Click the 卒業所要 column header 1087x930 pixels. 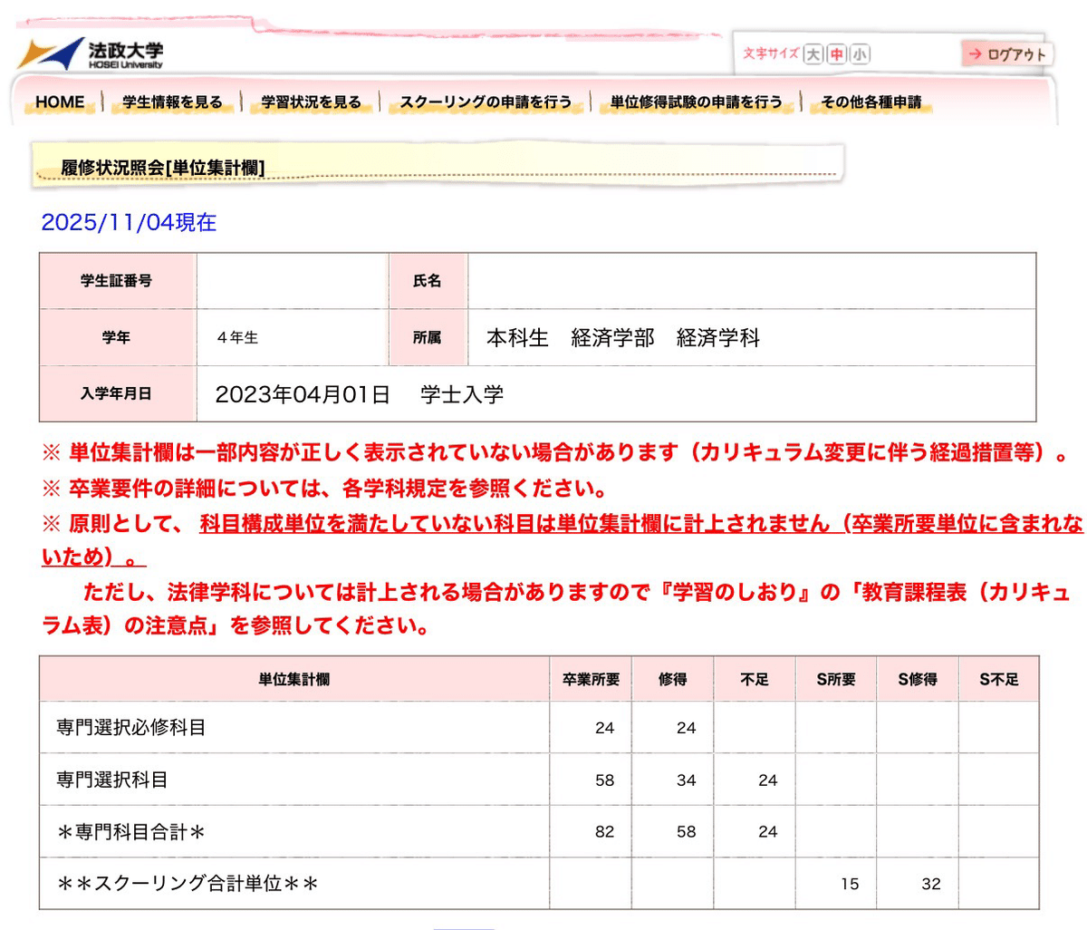point(591,676)
